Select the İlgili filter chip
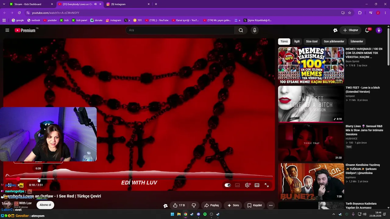Screen dimensions: 390x219 (x=297, y=41)
